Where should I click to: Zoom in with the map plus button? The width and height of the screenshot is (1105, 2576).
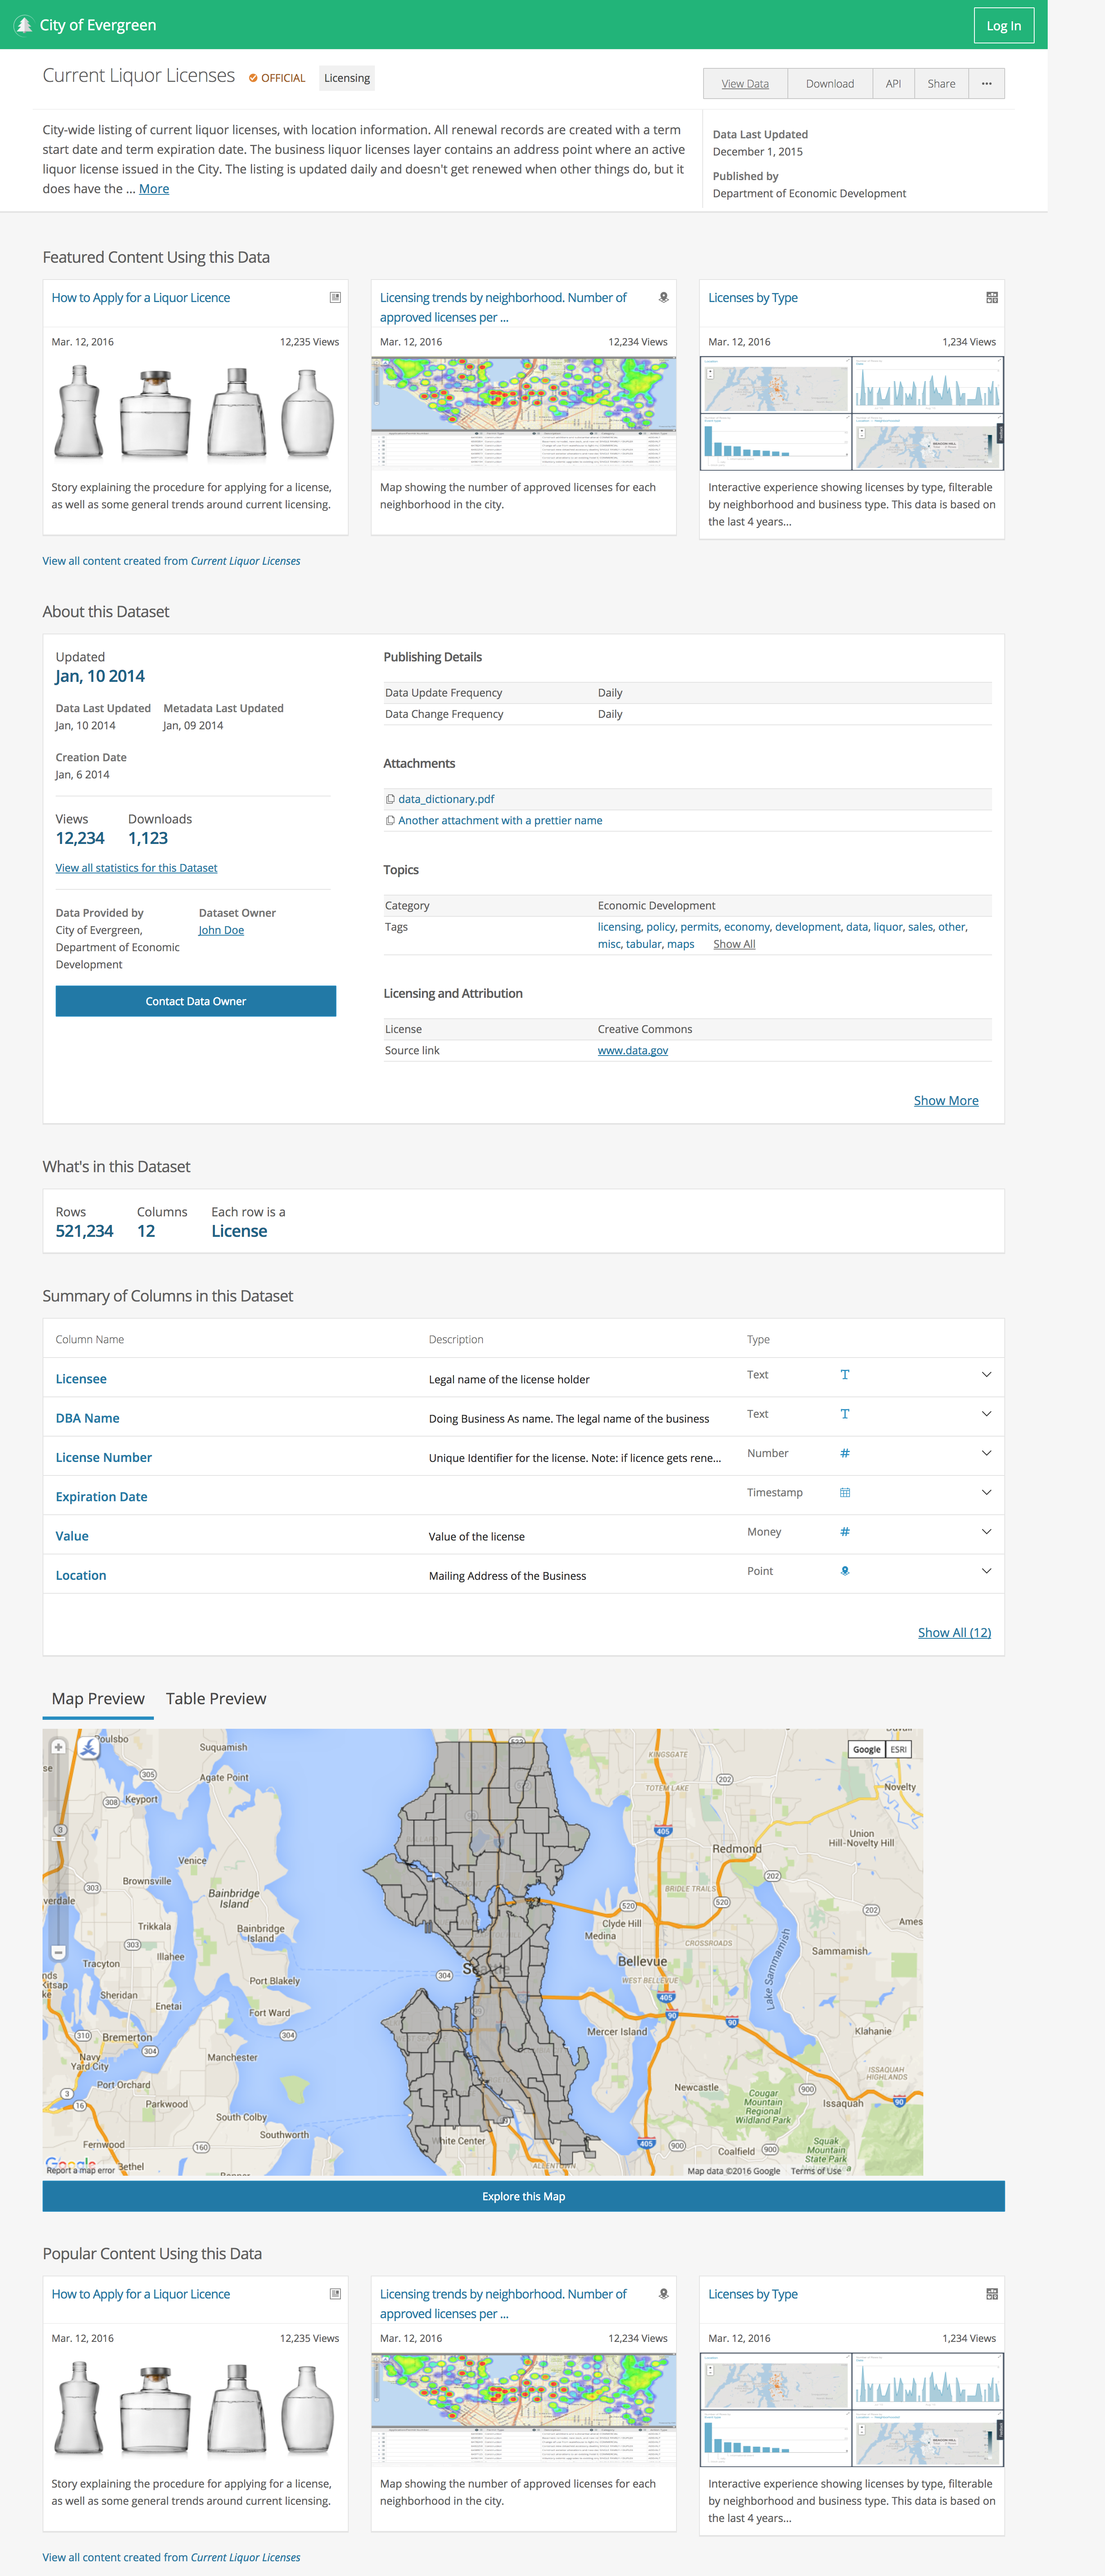point(58,1747)
